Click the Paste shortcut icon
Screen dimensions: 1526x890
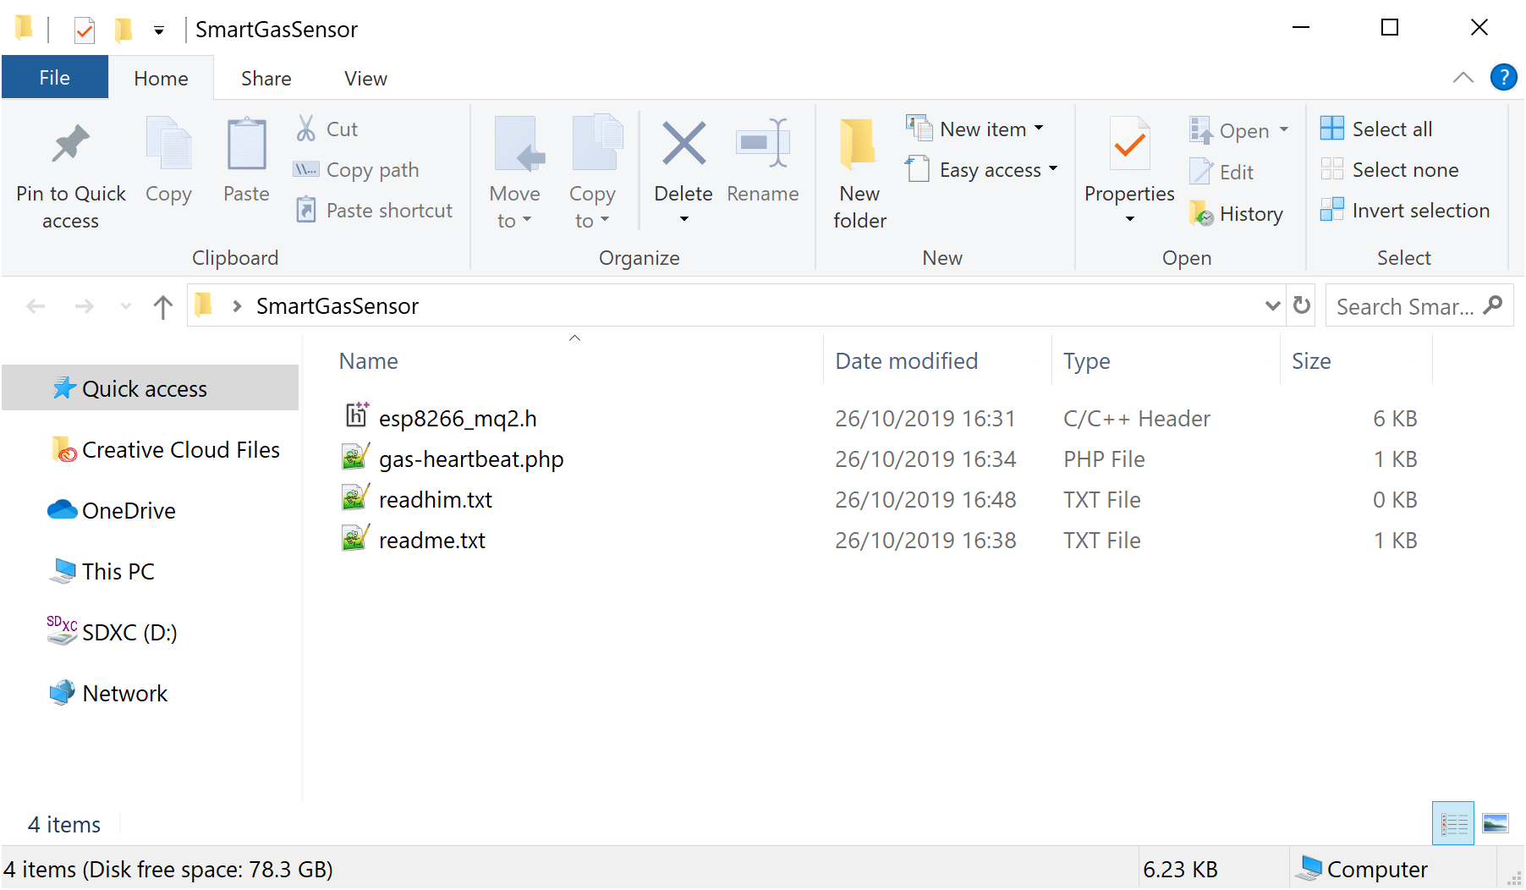click(x=305, y=210)
